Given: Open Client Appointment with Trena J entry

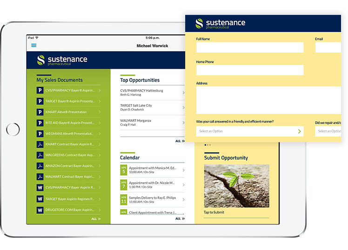Looking at the screenshot, I should pos(153,212).
